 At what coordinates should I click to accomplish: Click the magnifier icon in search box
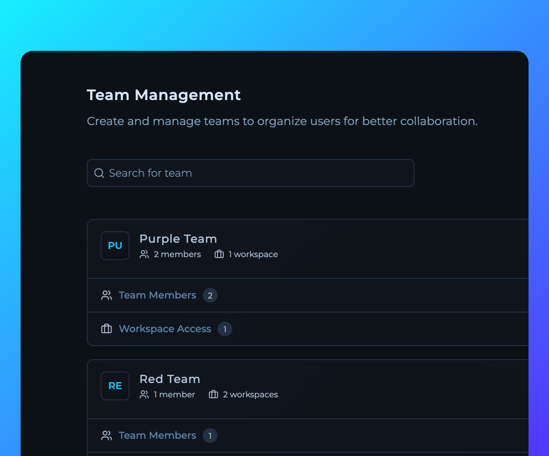click(99, 173)
